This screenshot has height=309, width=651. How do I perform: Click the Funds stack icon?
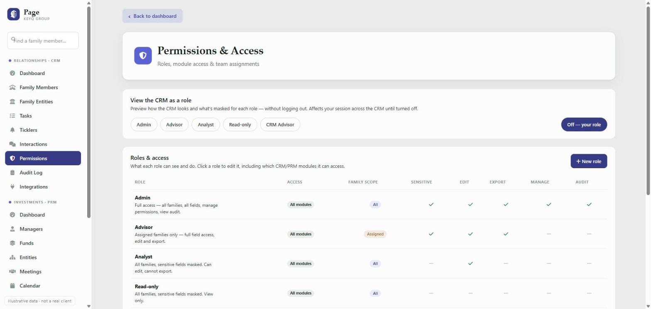(12, 243)
